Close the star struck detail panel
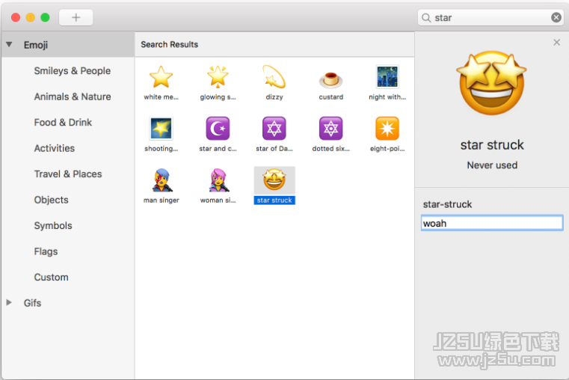Screen dimensions: 569x380 click(x=556, y=43)
